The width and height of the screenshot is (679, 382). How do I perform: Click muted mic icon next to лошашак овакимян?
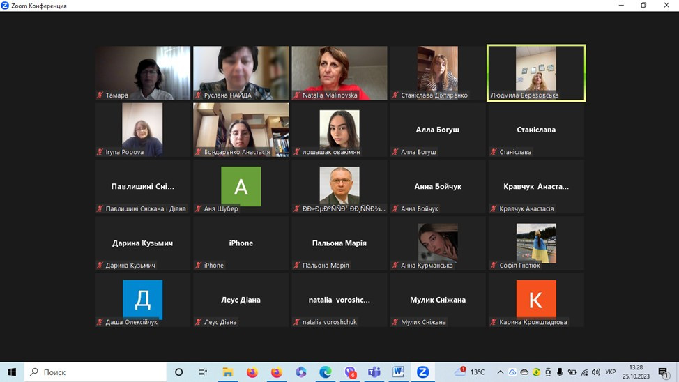click(x=297, y=152)
